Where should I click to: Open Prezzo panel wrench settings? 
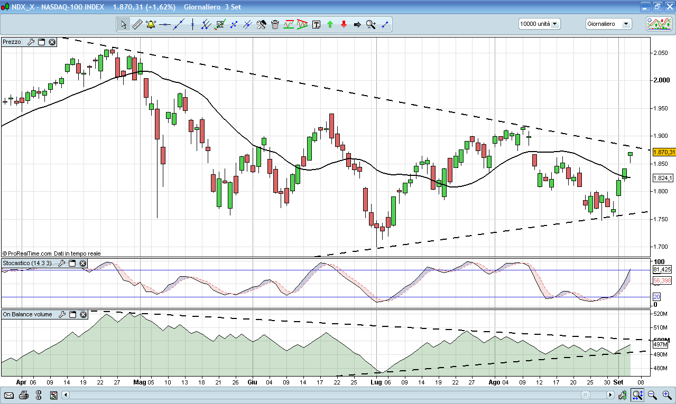(31, 42)
